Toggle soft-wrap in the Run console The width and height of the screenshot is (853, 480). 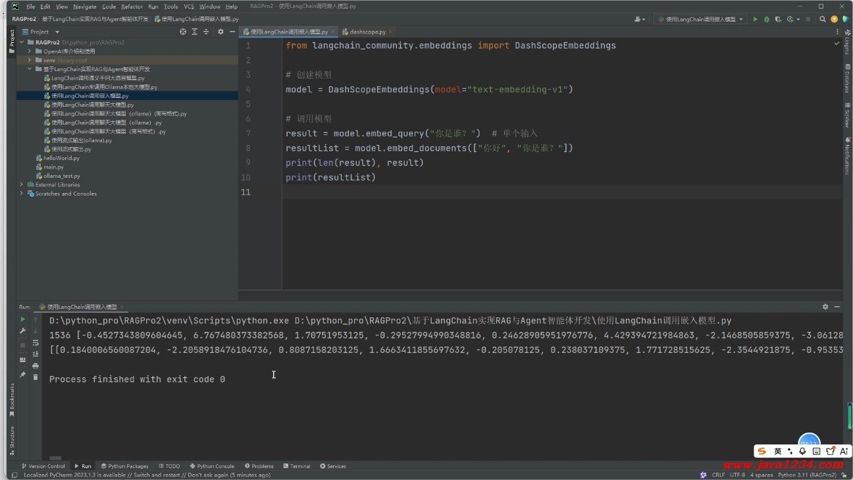pyautogui.click(x=36, y=342)
